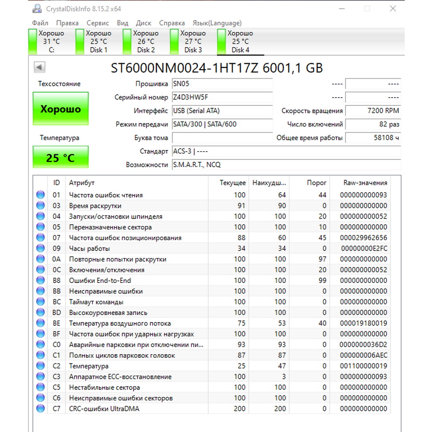Click the green Хорошо health status button
432x432 pixels.
point(60,108)
